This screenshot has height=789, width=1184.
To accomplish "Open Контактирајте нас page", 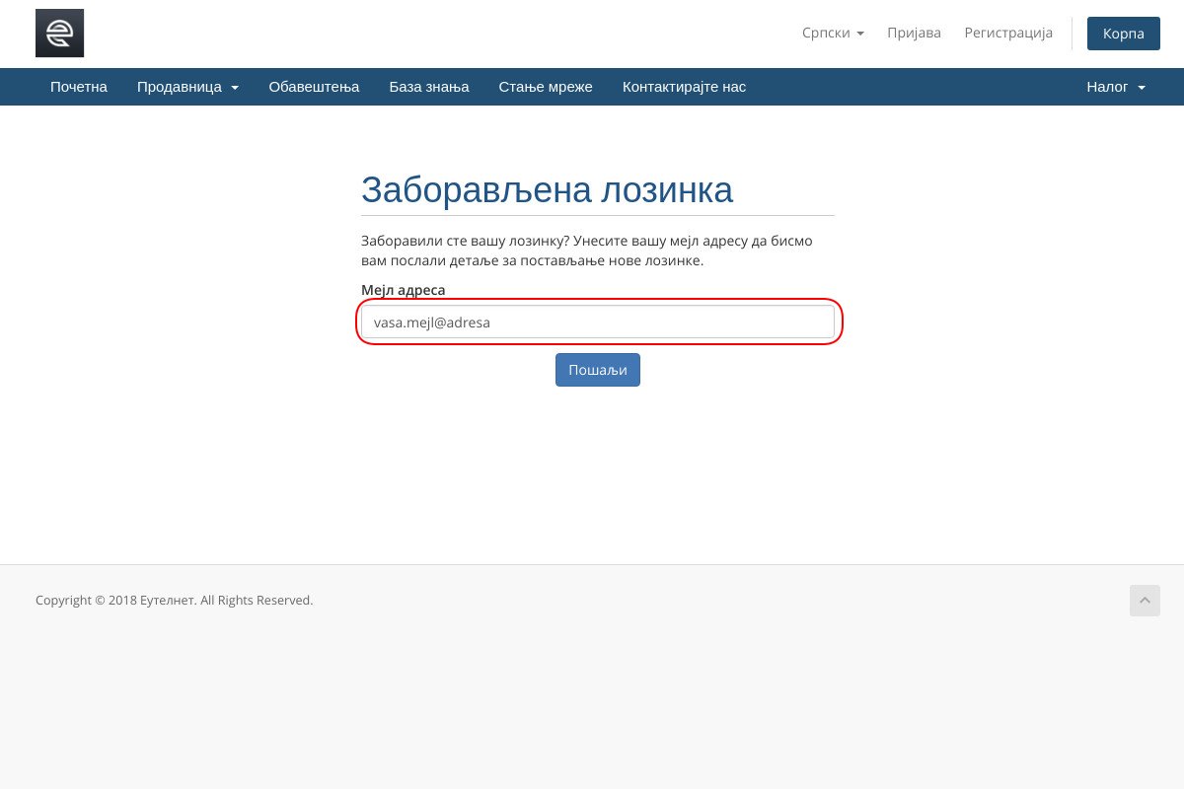I will (684, 87).
